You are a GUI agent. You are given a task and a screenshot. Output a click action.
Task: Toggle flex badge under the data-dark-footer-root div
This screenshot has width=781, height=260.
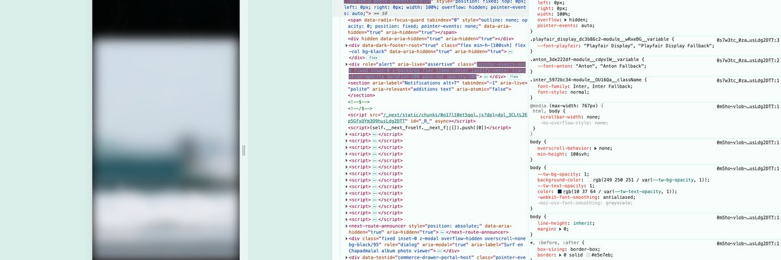pos(374,58)
